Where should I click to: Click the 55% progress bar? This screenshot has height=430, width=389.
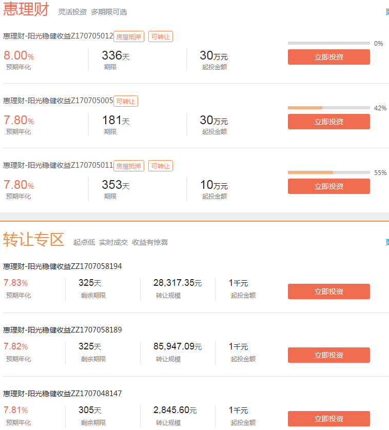point(328,172)
